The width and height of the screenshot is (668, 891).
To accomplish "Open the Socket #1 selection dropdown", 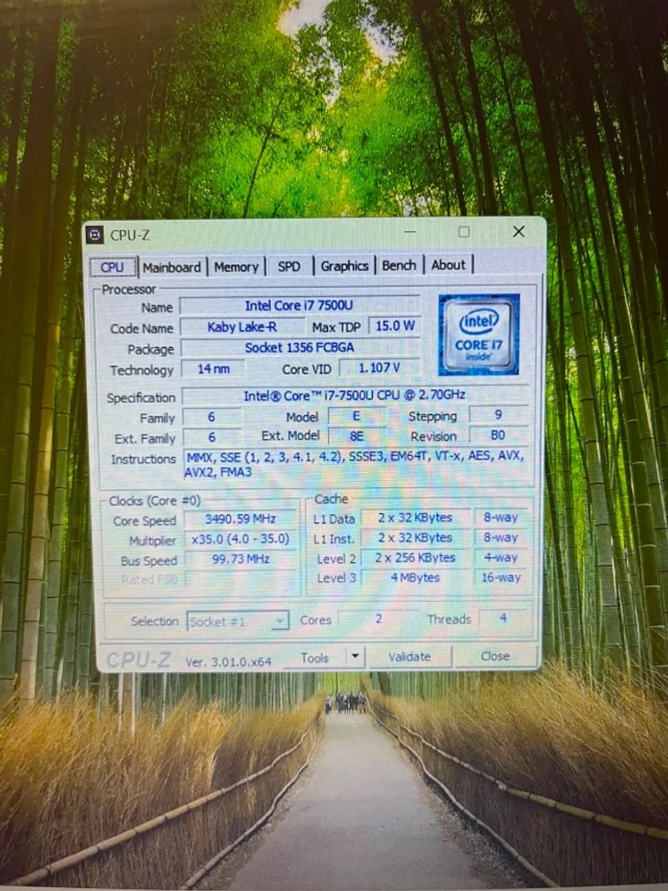I will click(238, 621).
